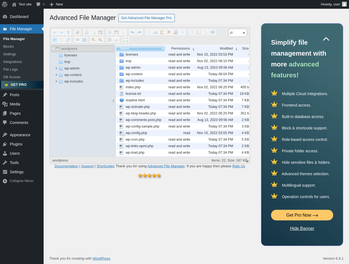The image size is (349, 264).
Task: Select the licenses folder in tree
Action: tap(71, 55)
